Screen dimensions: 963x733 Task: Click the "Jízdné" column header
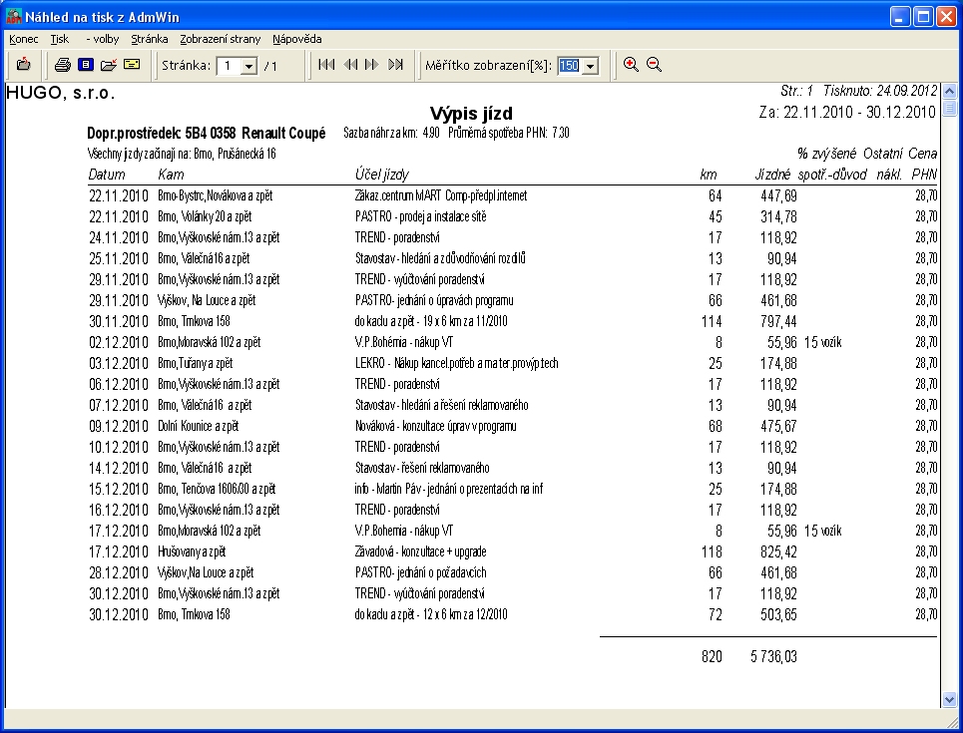772,175
